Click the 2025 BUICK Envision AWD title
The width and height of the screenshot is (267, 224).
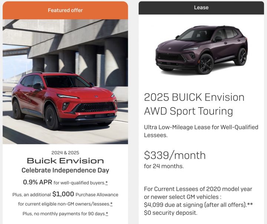[194, 104]
